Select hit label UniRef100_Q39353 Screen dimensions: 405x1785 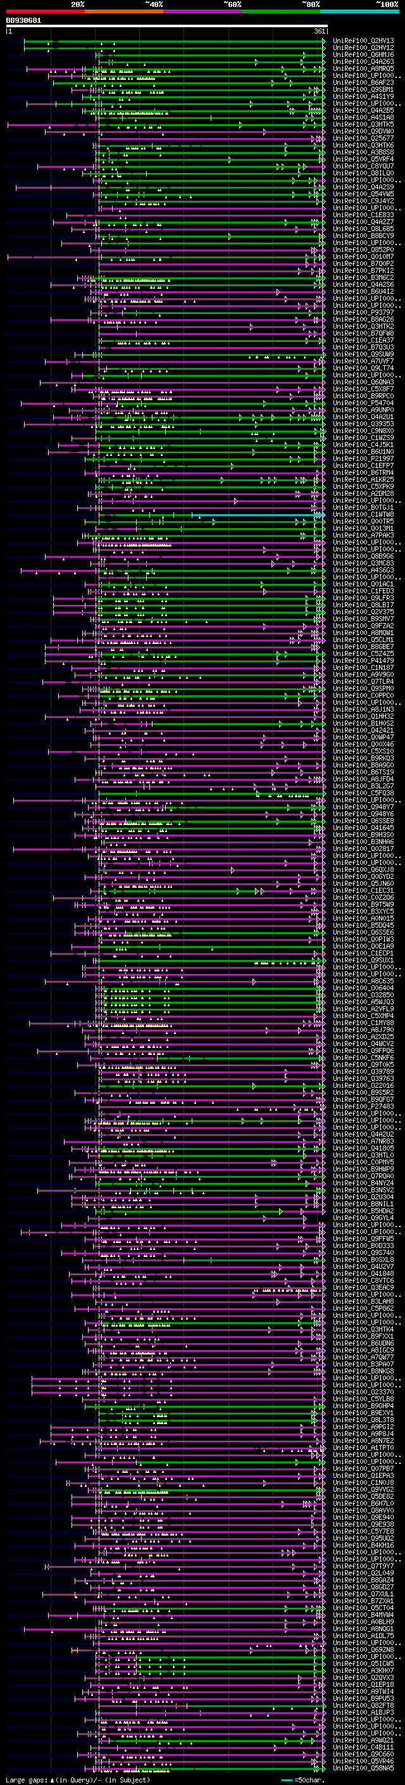(x=363, y=424)
